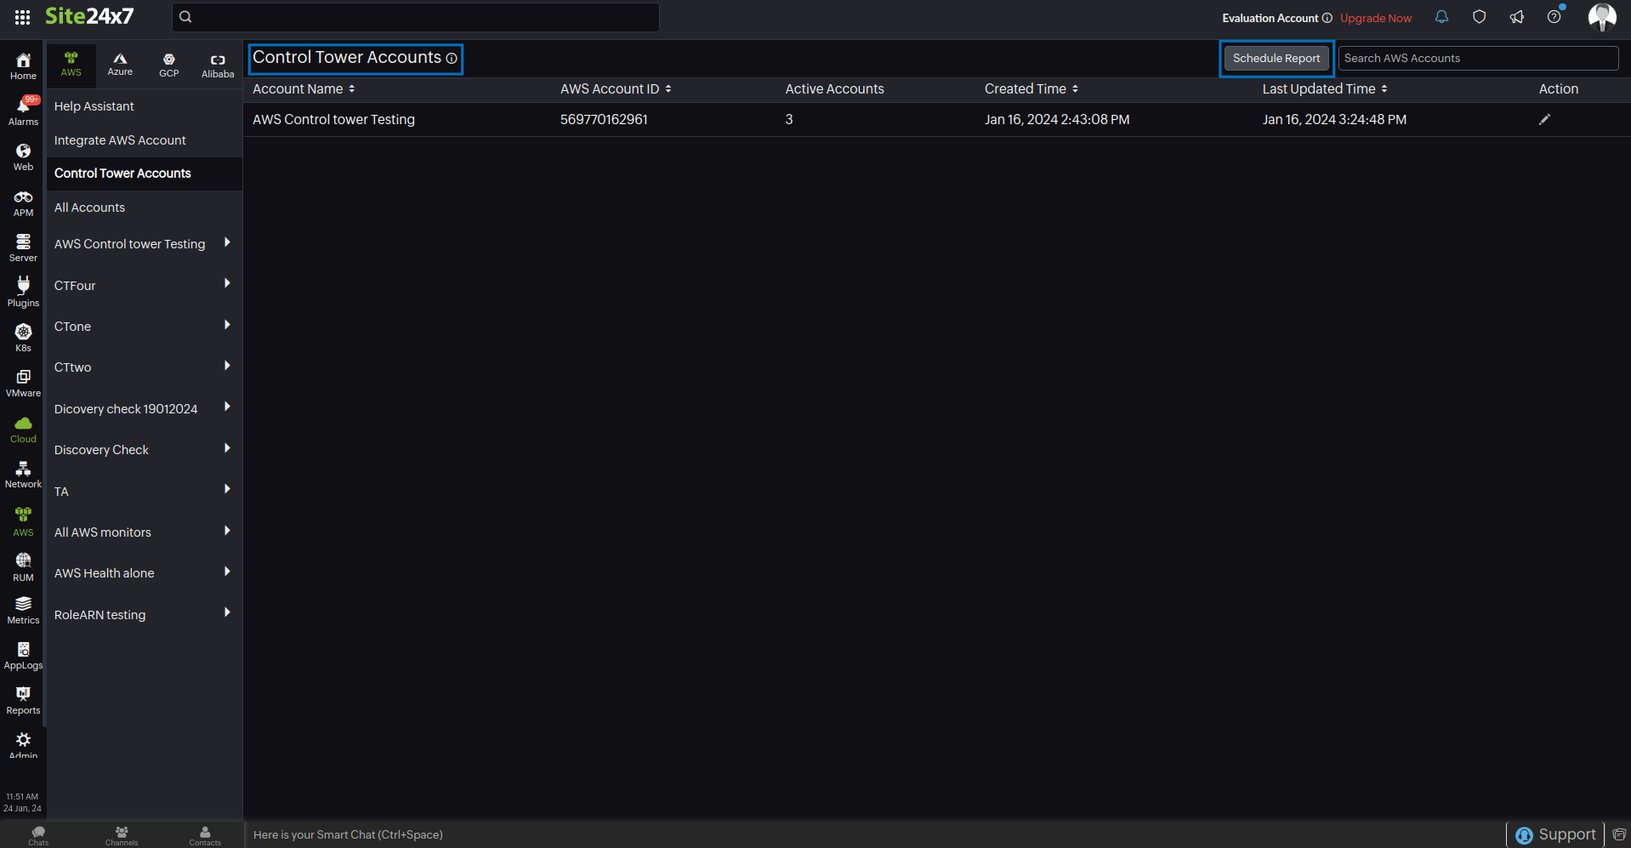
Task: Click the apps grid launcher icon
Action: pos(23,17)
